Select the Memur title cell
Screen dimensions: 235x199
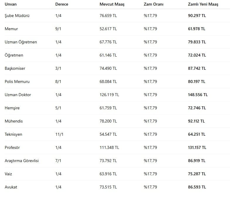point(11,29)
